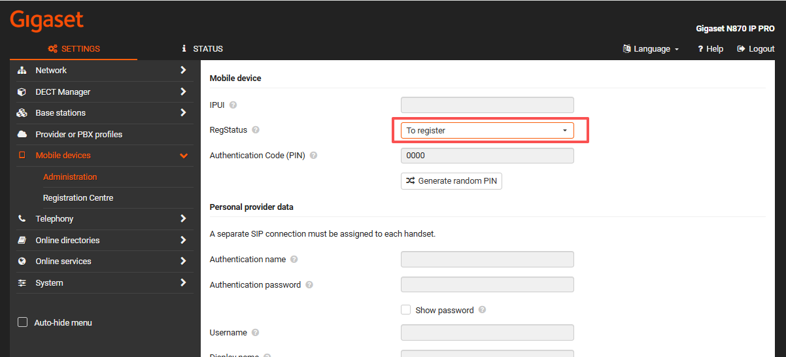
Task: Open the RegStatus dropdown
Action: coord(487,131)
